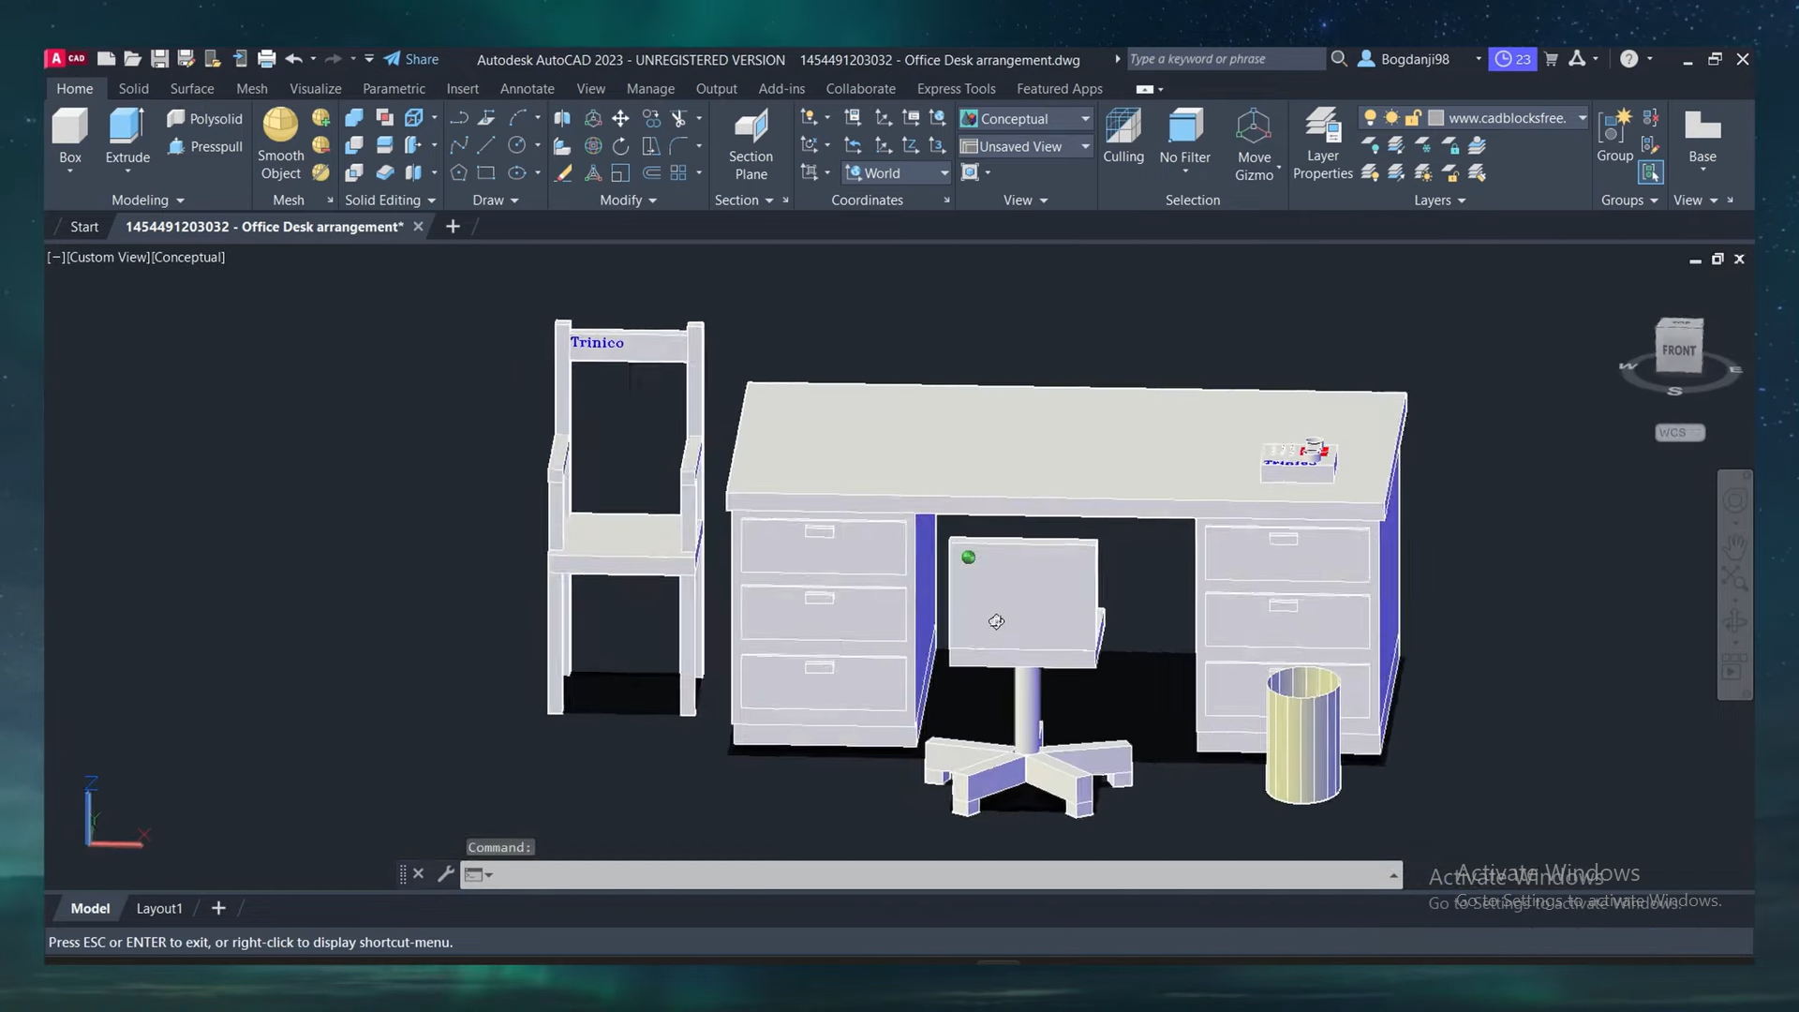Open Layer Properties manager
The width and height of the screenshot is (1799, 1012).
click(1322, 143)
